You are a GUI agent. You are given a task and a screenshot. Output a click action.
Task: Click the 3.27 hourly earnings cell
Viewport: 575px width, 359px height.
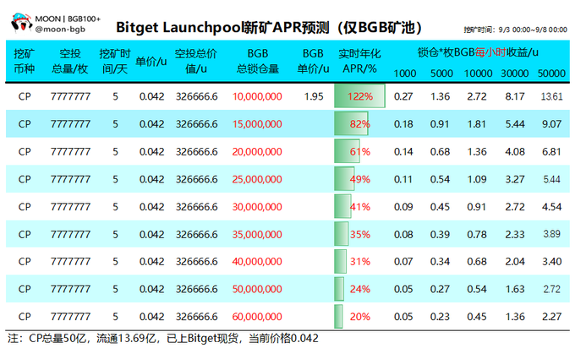click(x=515, y=179)
